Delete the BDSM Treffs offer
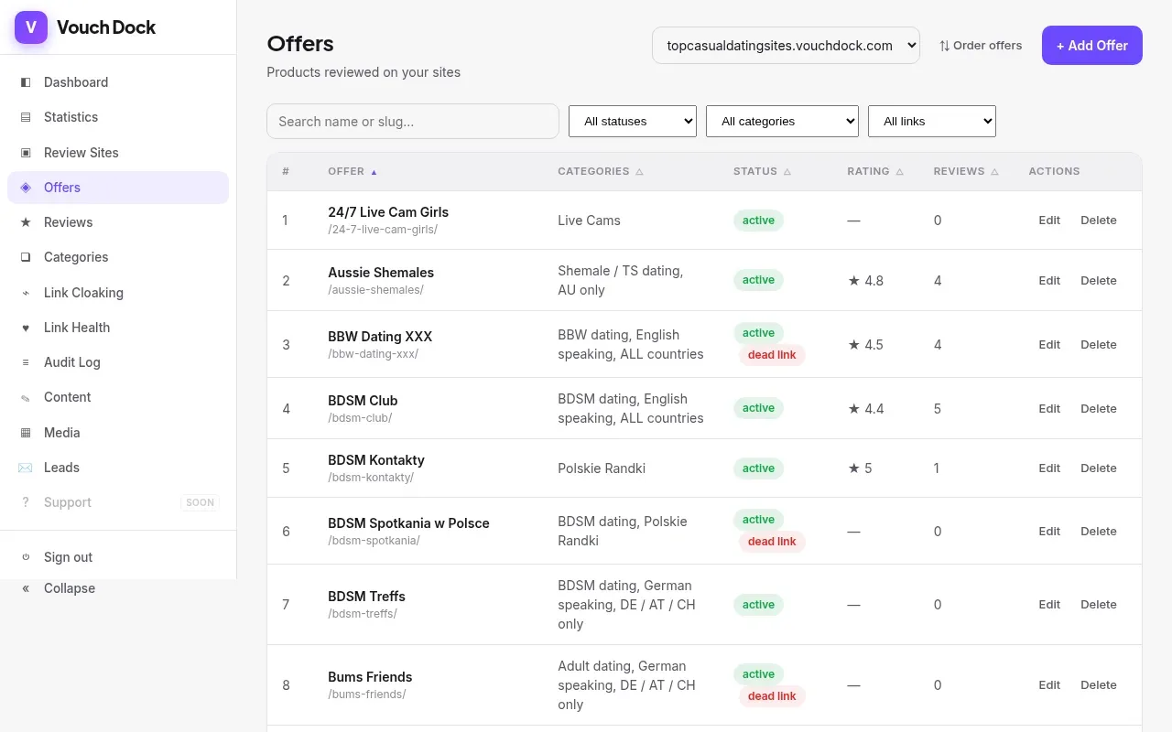Viewport: 1172px width, 732px height. [x=1099, y=605]
